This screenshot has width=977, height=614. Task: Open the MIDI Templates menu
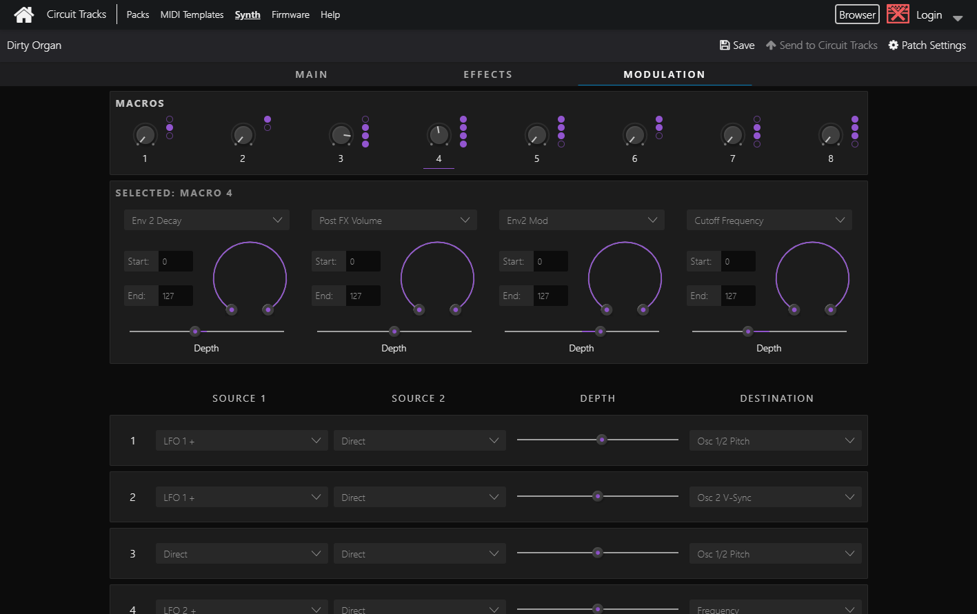[192, 14]
